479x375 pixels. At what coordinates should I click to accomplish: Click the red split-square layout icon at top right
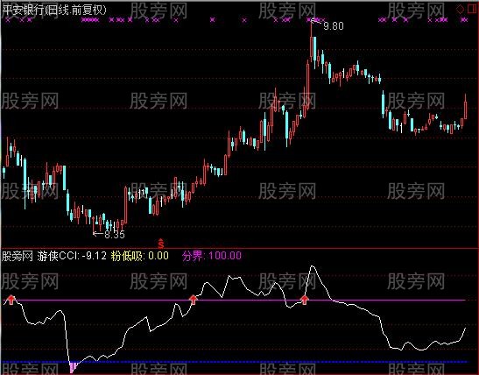pyautogui.click(x=472, y=9)
